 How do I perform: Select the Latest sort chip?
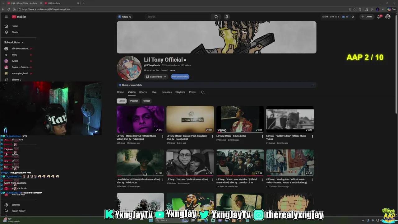pos(122,101)
